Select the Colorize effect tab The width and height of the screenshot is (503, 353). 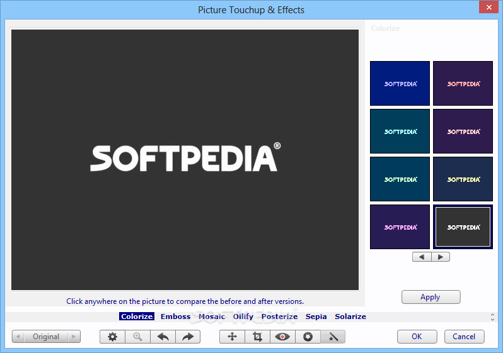[x=137, y=317]
